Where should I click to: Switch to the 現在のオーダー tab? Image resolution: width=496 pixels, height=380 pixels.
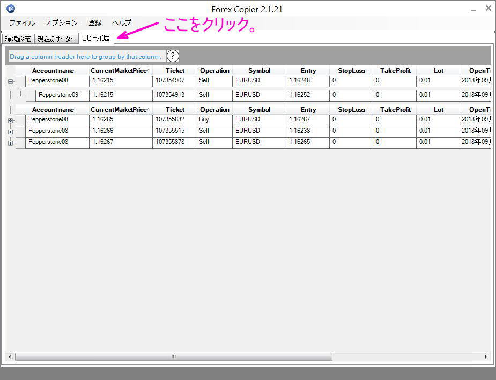(56, 39)
